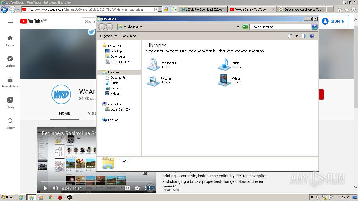
Task: Open Pictures library in main pane
Action: coord(159,80)
